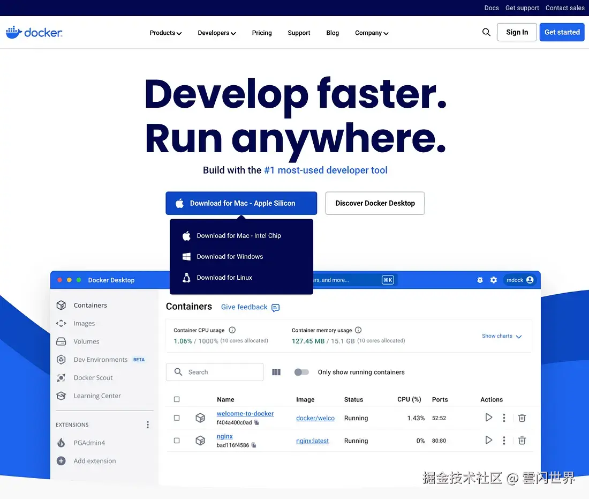Screen dimensions: 589x499
Task: Click the PGAdmin4 extension icon
Action: [x=61, y=443]
